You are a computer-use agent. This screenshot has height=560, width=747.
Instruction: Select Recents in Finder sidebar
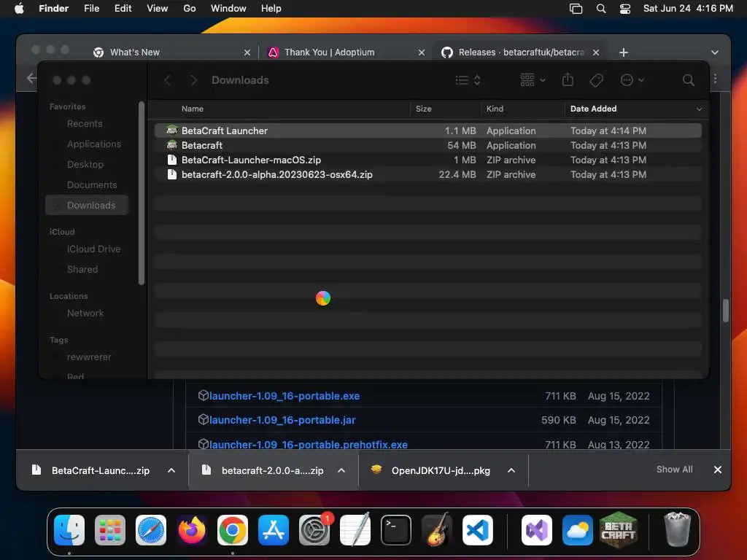85,124
